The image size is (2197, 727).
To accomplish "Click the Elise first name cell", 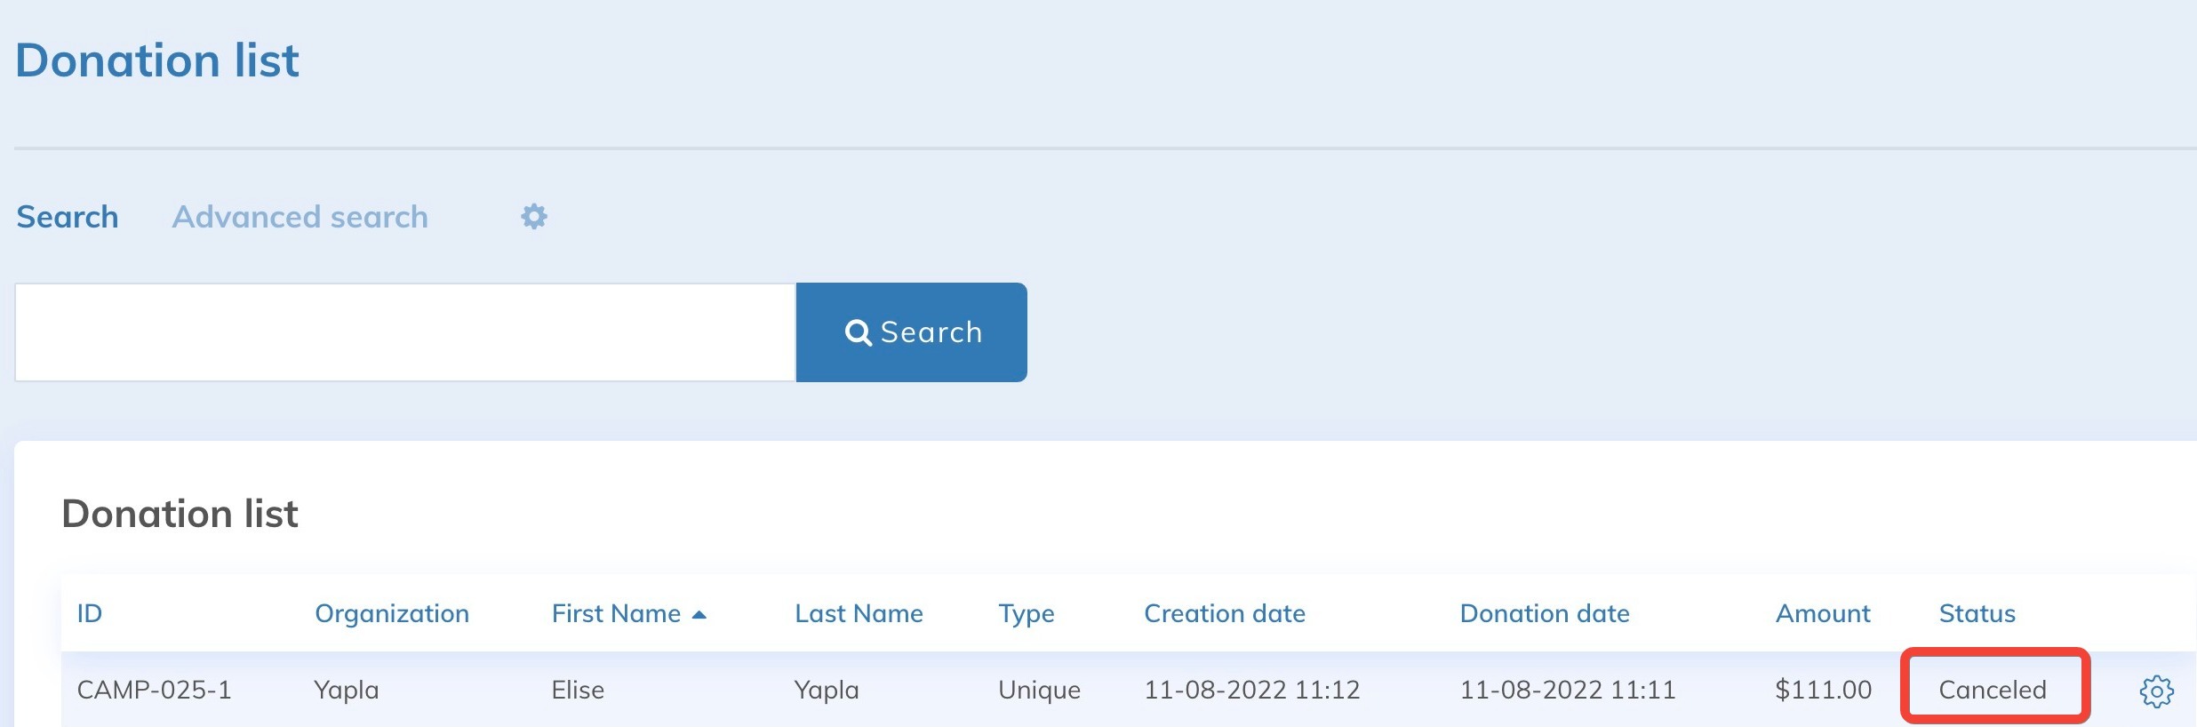I will [x=578, y=690].
